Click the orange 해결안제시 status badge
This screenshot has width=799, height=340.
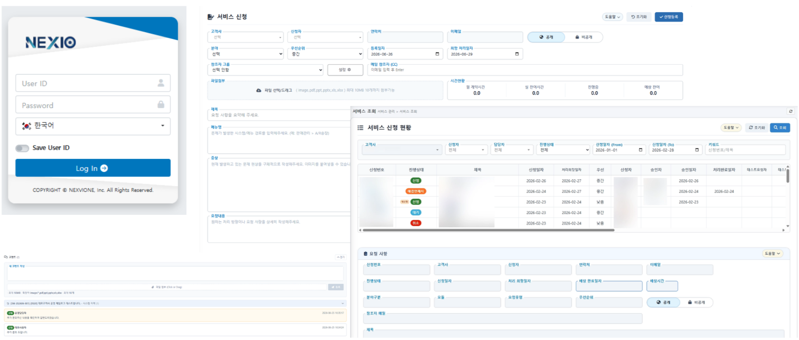click(x=416, y=191)
